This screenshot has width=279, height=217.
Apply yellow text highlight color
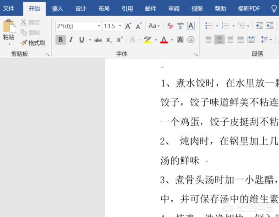(x=147, y=39)
